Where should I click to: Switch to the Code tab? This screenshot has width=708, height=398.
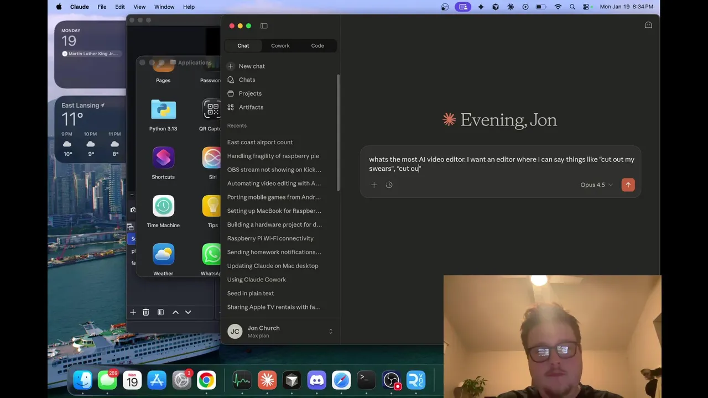pos(317,46)
